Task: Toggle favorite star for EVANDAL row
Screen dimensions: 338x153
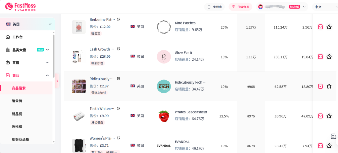Action: (329, 146)
